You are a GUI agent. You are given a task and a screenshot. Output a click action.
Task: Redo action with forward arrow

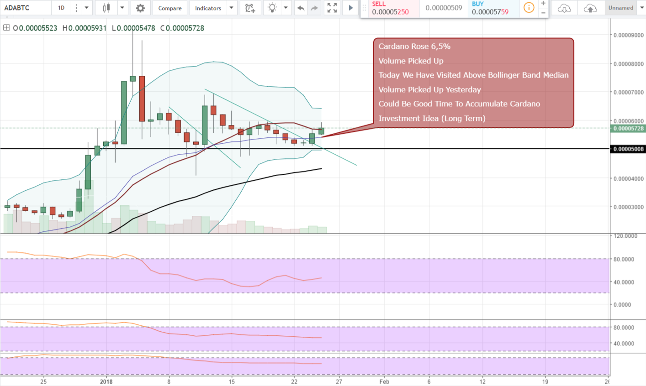click(x=314, y=8)
